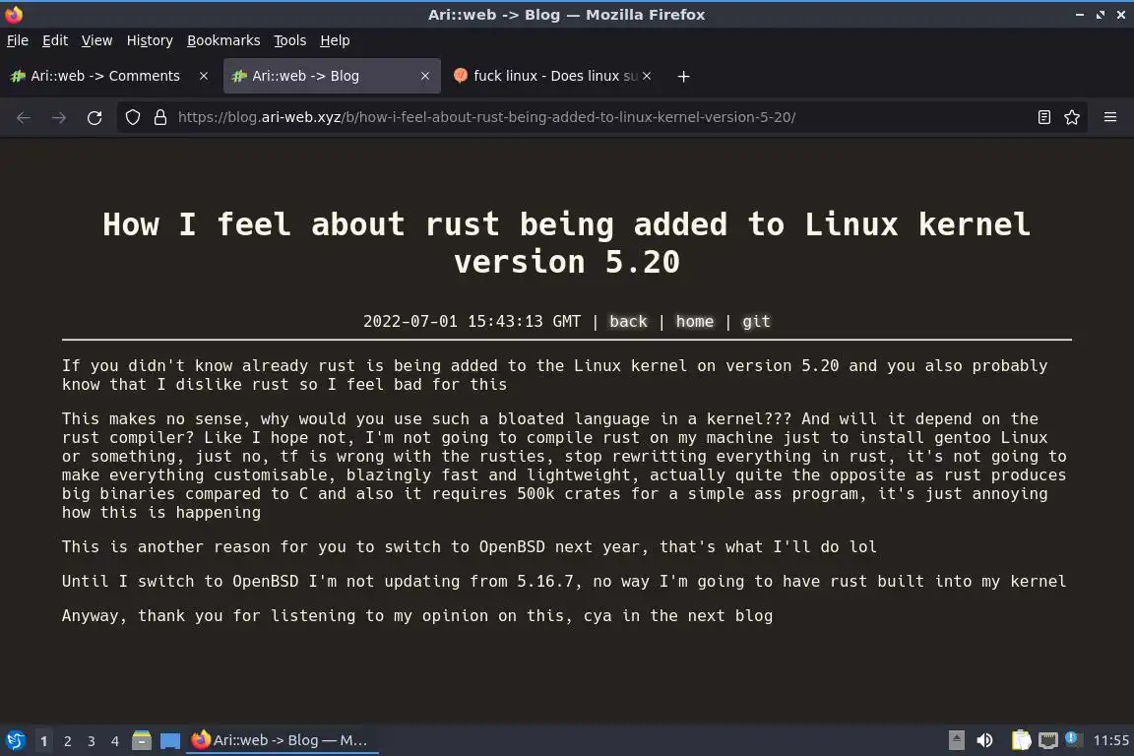Toggle Reader View for this article

tap(1043, 117)
